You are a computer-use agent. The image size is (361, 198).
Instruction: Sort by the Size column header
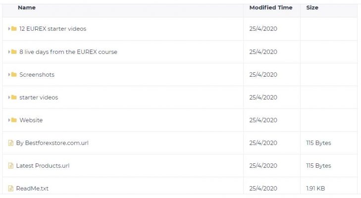(312, 7)
